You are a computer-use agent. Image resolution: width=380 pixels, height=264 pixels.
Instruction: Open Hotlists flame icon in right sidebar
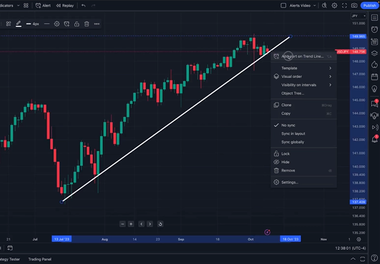click(375, 65)
